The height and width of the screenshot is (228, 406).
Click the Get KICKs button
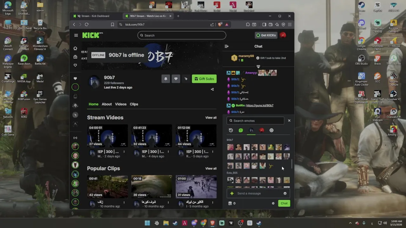266,35
